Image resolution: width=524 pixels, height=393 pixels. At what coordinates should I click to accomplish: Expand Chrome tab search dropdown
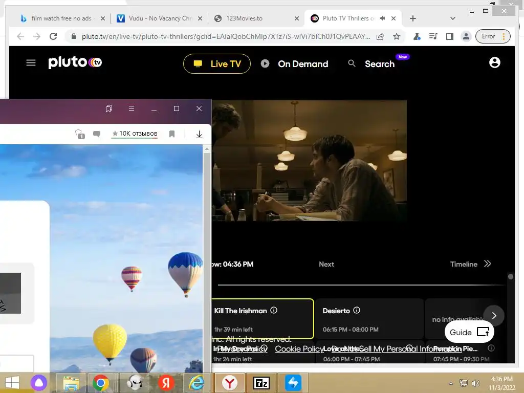[453, 18]
